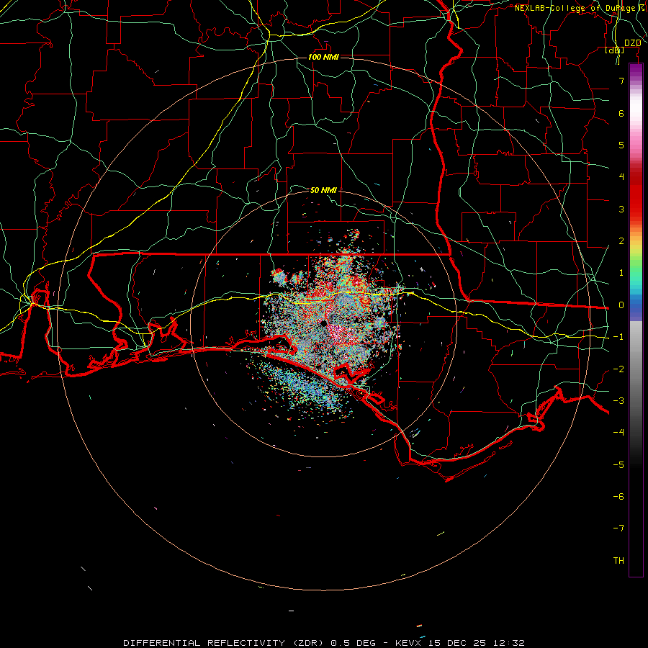
Task: Click the TH label on the color scale
Action: click(x=618, y=561)
